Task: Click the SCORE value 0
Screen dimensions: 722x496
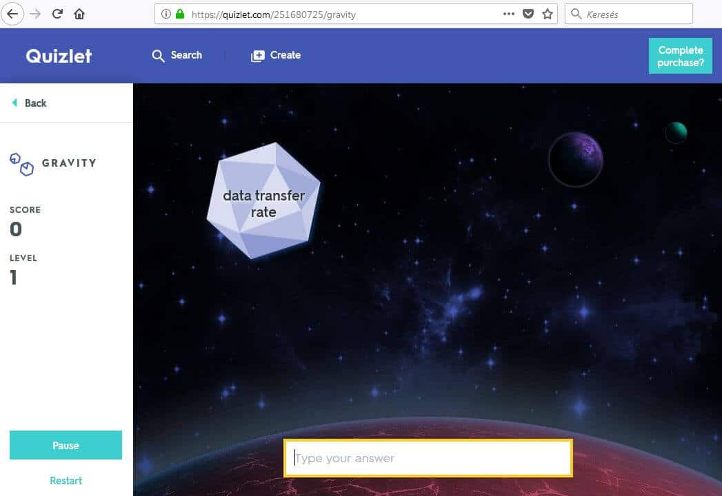Action: click(16, 229)
